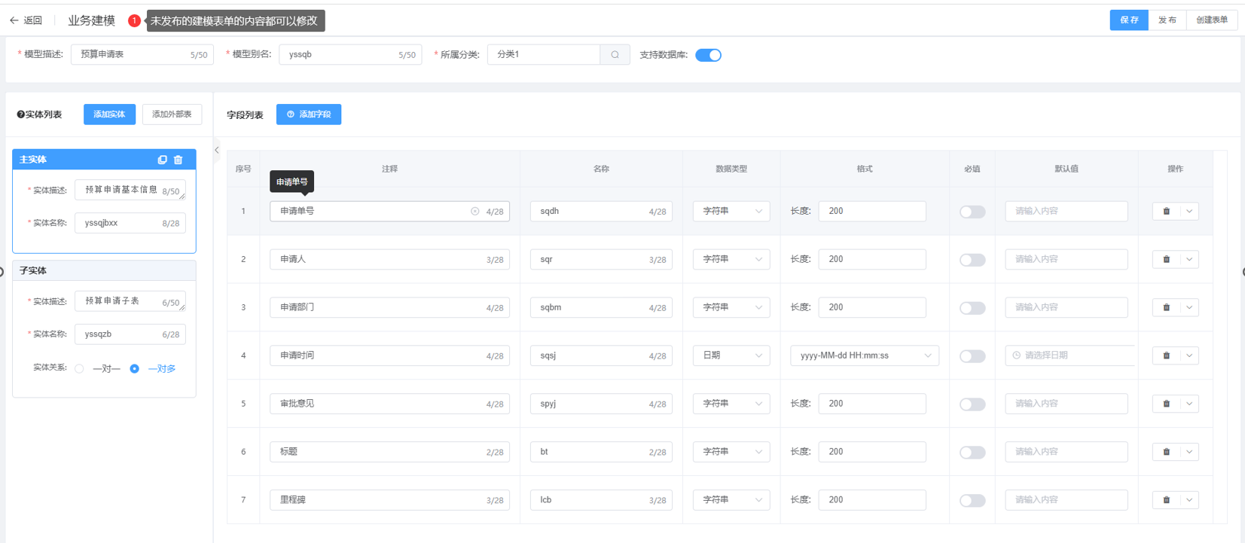The width and height of the screenshot is (1245, 543).
Task: Collapse entity panel with left chevron handle
Action: click(x=217, y=151)
